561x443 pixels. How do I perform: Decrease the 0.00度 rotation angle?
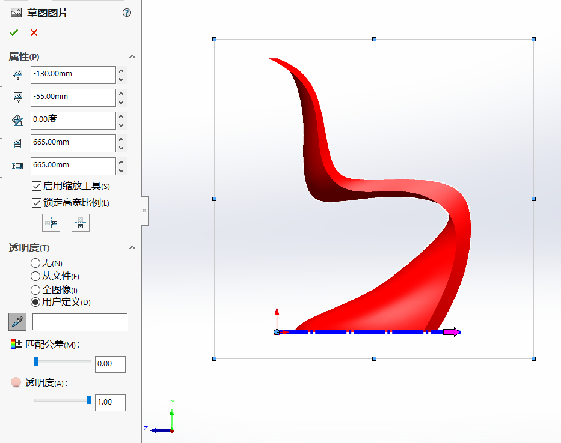(121, 125)
